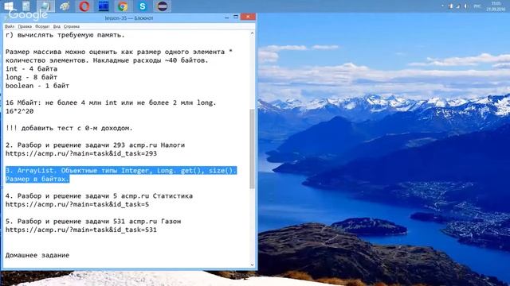The width and height of the screenshot is (510, 286).
Task: Open the dark round striped taskbar icon
Action: pyautogui.click(x=162, y=6)
